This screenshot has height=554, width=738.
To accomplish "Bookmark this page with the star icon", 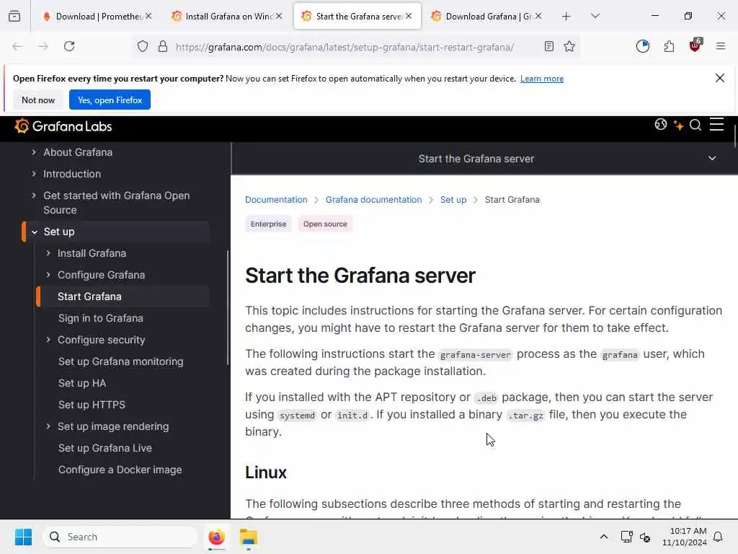I will (569, 46).
